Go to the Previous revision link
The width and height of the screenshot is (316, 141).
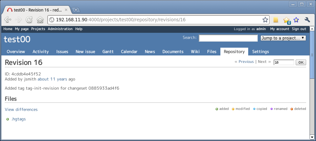tap(246, 62)
